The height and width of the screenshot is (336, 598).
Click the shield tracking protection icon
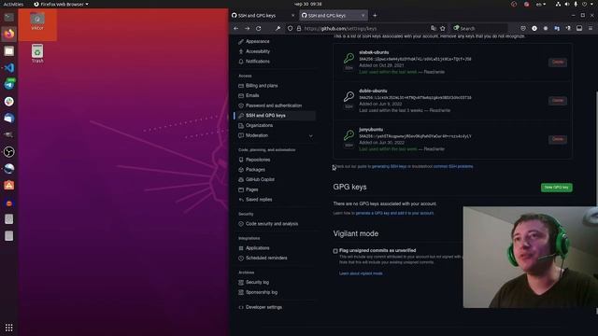[291, 29]
